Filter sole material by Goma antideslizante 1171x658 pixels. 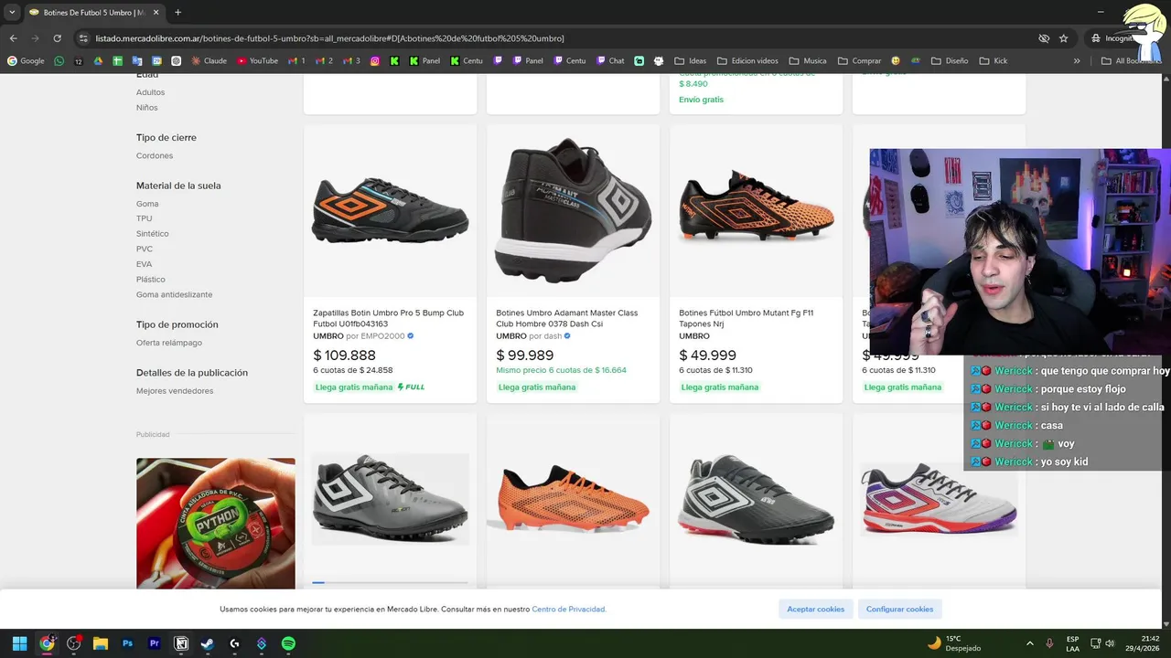click(174, 294)
